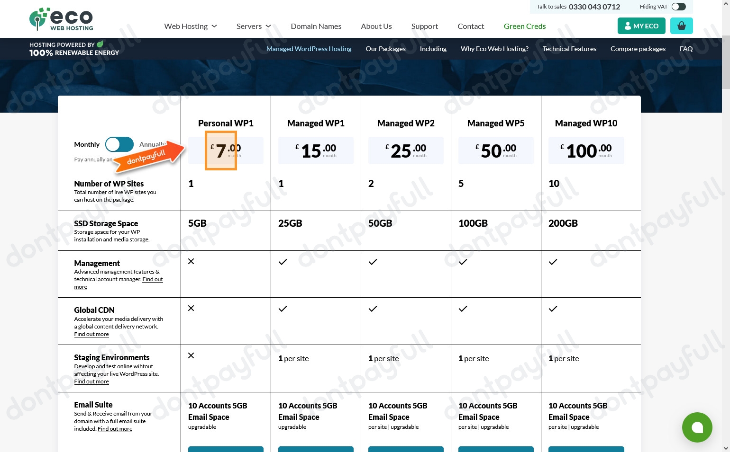Click the MY ECO account button

(641, 26)
